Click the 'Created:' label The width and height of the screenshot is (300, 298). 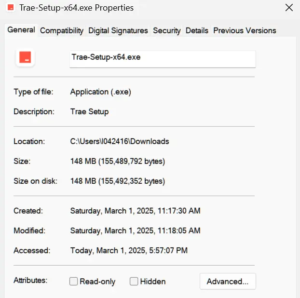tap(28, 211)
